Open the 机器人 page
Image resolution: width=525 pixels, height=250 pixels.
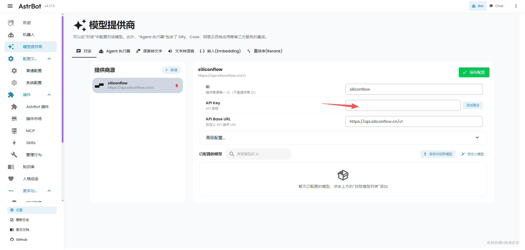tap(31, 35)
